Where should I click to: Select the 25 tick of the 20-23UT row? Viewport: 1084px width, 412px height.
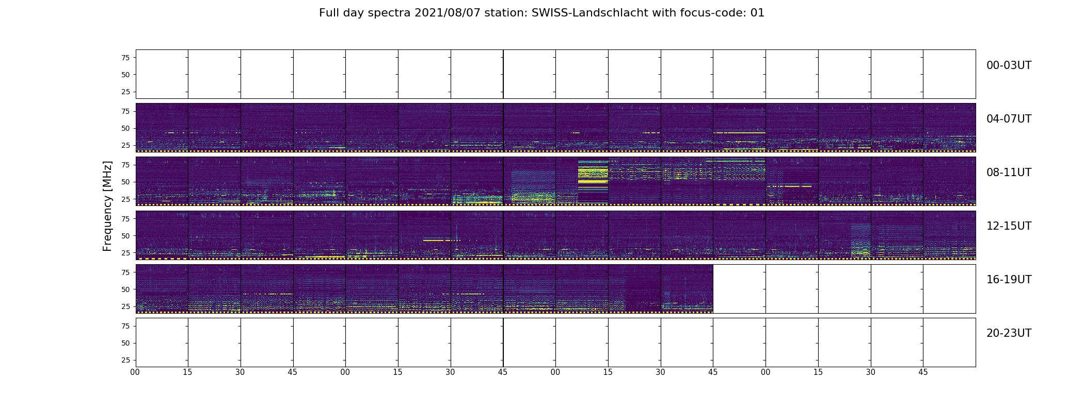tap(125, 360)
